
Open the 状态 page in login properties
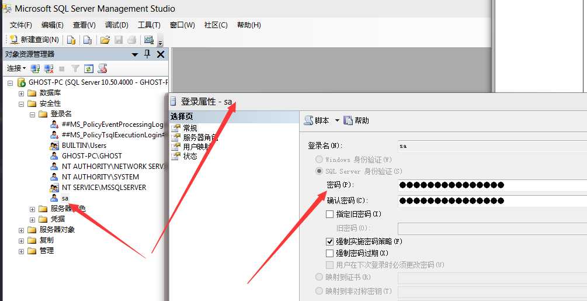coord(190,156)
